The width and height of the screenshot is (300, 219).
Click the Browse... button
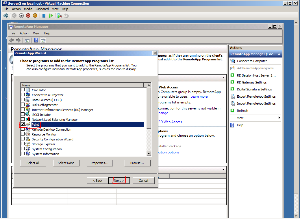137,163
